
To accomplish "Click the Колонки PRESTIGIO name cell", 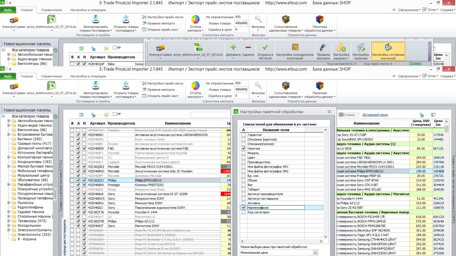I will tap(178, 185).
